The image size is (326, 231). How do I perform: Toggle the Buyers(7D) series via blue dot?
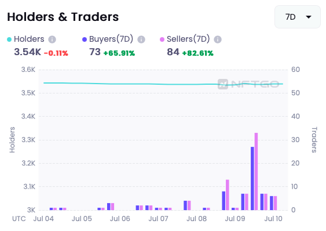tap(85, 39)
